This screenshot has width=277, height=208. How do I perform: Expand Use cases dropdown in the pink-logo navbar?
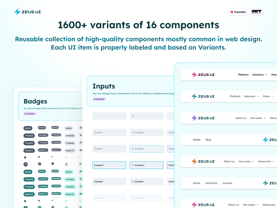(x=251, y=205)
